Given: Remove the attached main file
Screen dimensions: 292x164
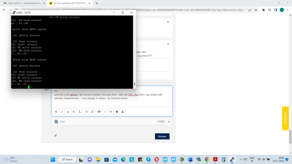Looking at the screenshot, I should click(x=169, y=122).
